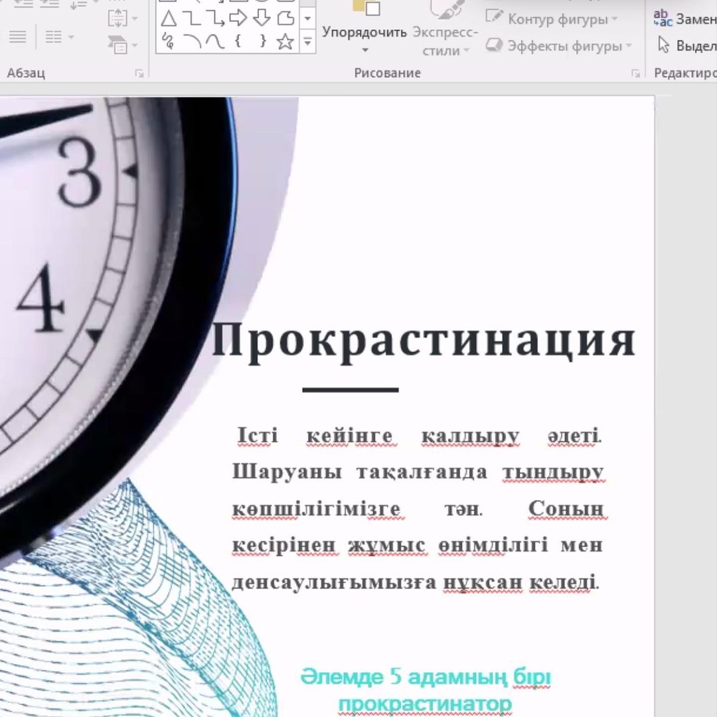Select the triangle shape in the gallery

point(169,18)
